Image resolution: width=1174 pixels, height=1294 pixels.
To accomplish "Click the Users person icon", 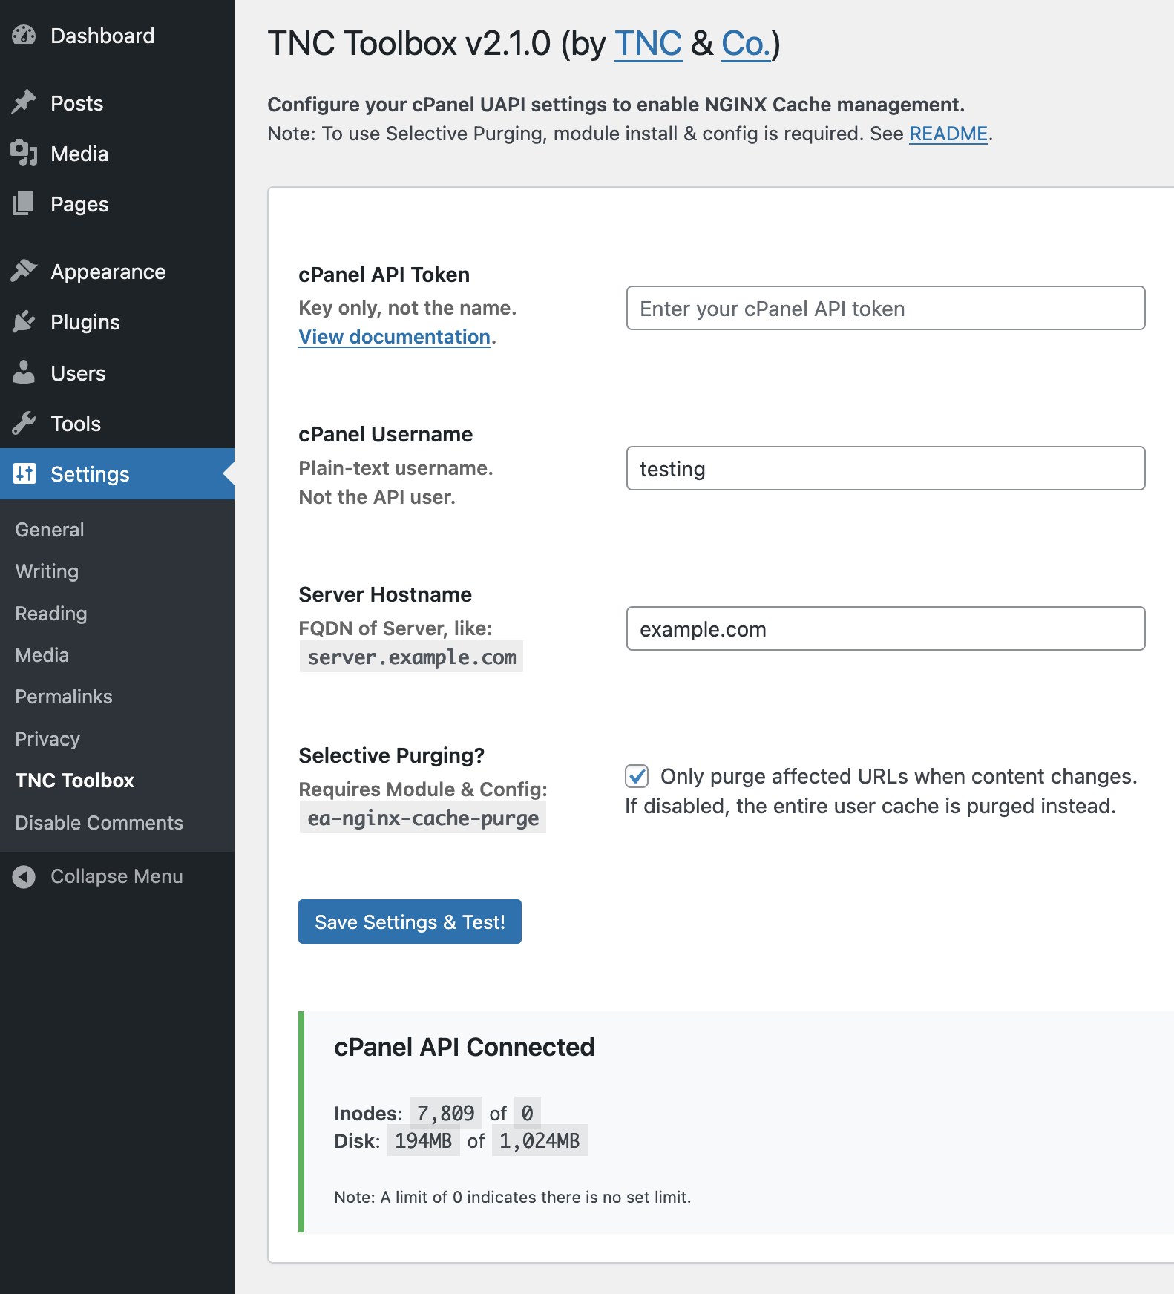I will pos(24,372).
